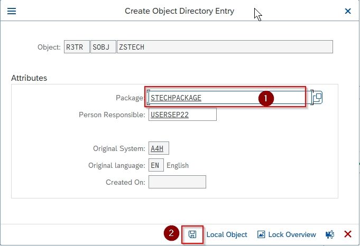Click the Object label
The image size is (360, 246).
click(x=49, y=47)
